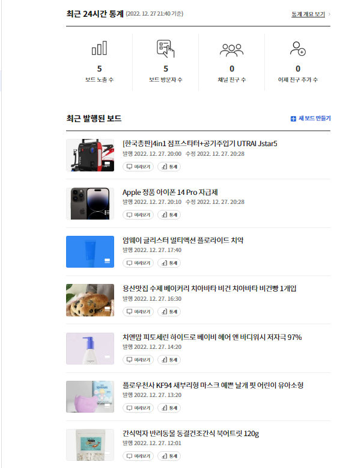View stats for 차앤맘 피토세린 board

(169, 360)
